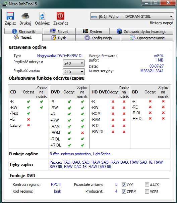Click the CD -R write green checkmark

(x=42, y=101)
